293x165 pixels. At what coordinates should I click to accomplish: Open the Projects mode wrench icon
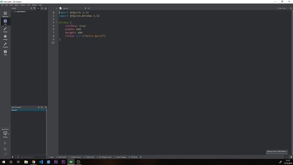click(5, 45)
